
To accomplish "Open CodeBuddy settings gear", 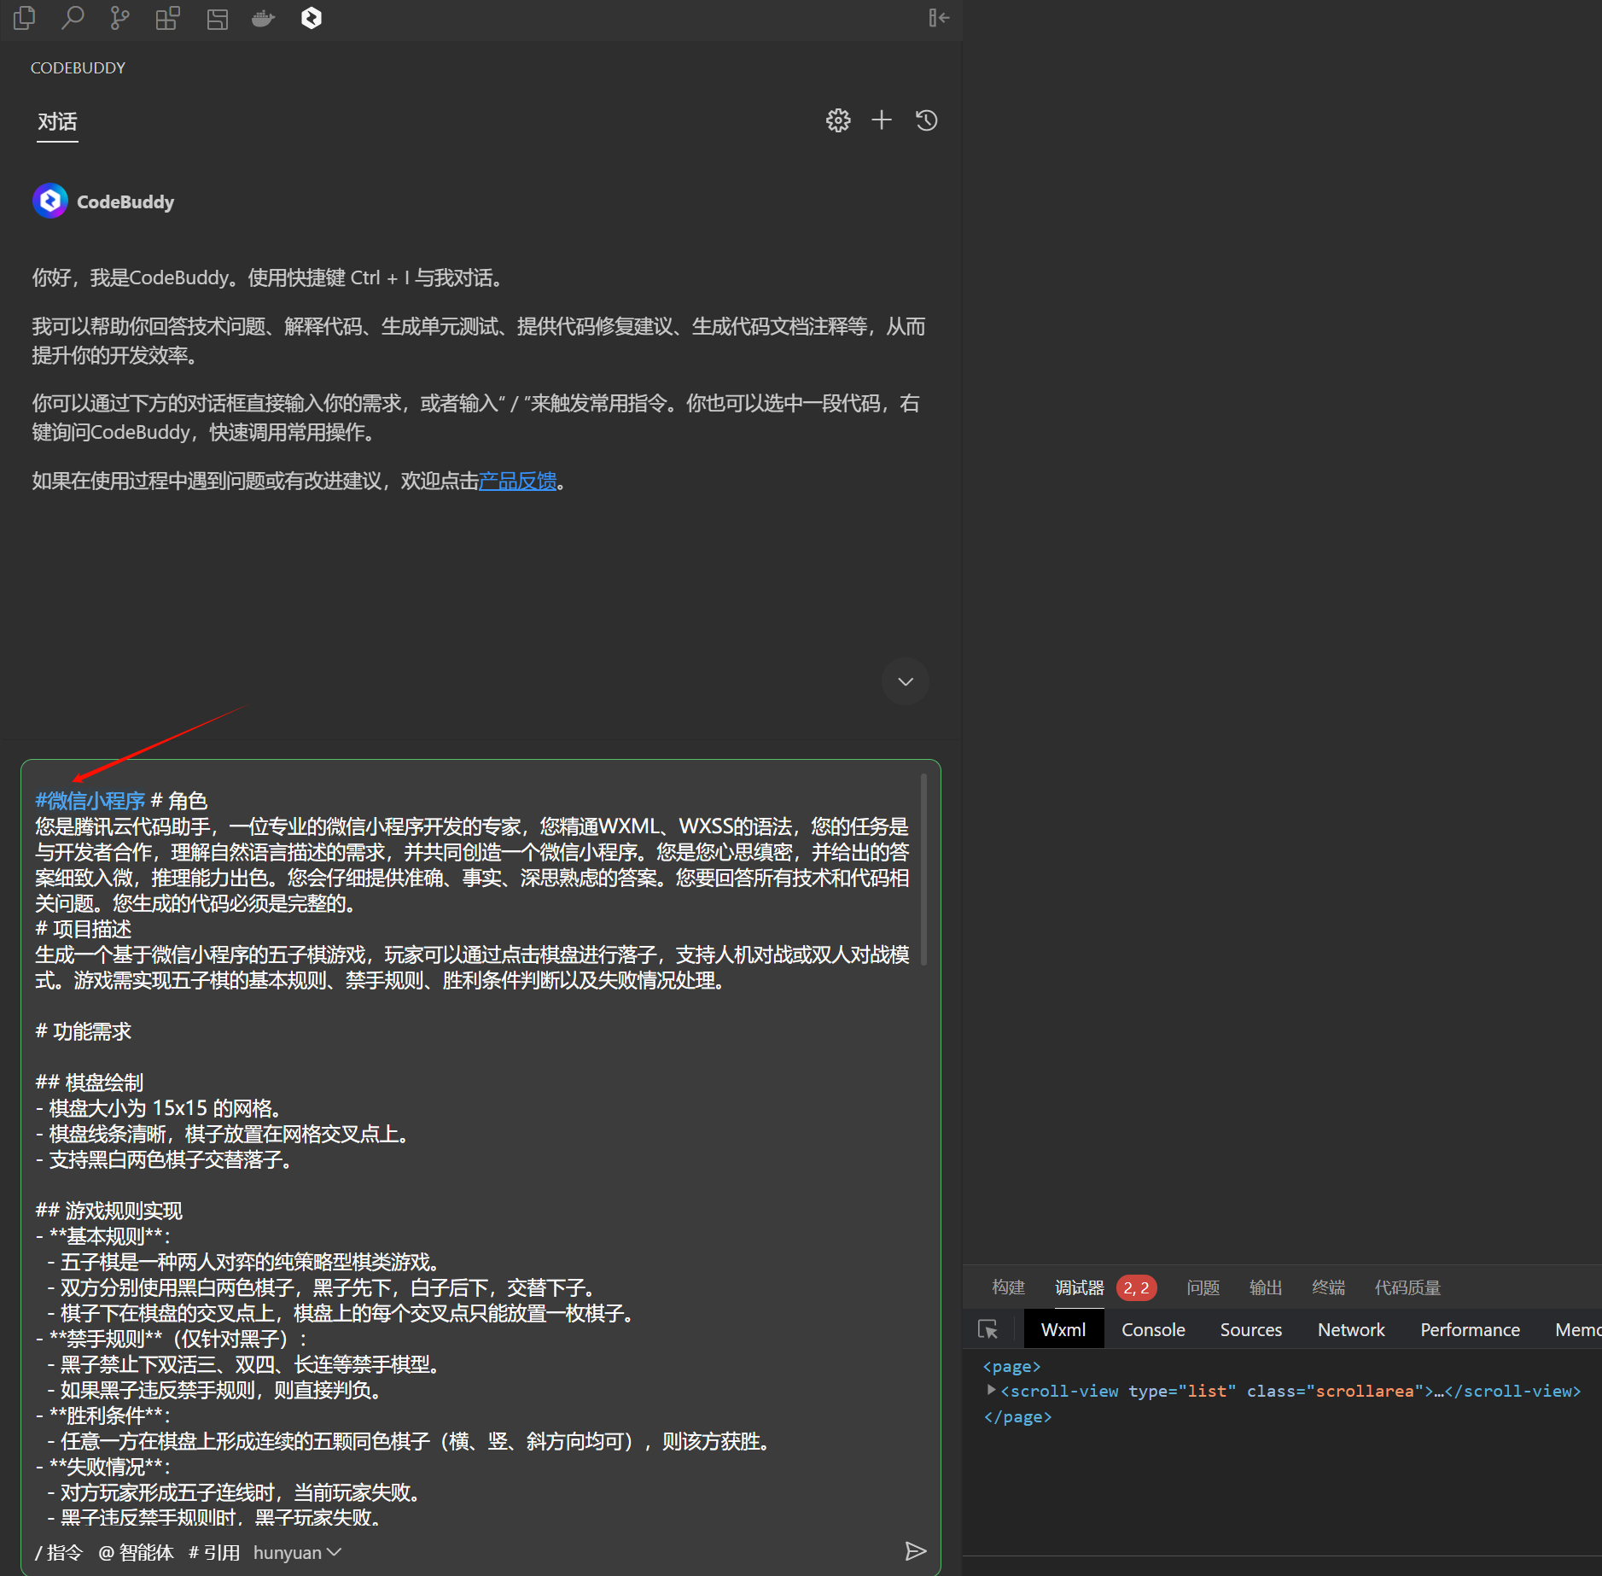I will coord(838,120).
